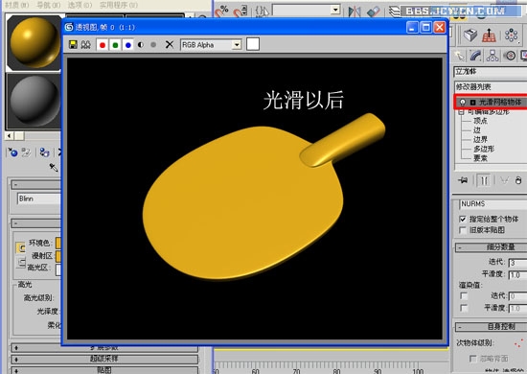Open the 修改器列表 modifier list dropdown
This screenshot has width=527, height=374.
491,86
